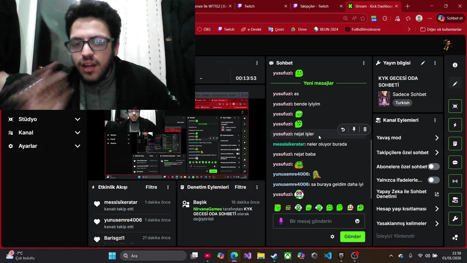Open chat settings gear next to Gönder

[332, 237]
